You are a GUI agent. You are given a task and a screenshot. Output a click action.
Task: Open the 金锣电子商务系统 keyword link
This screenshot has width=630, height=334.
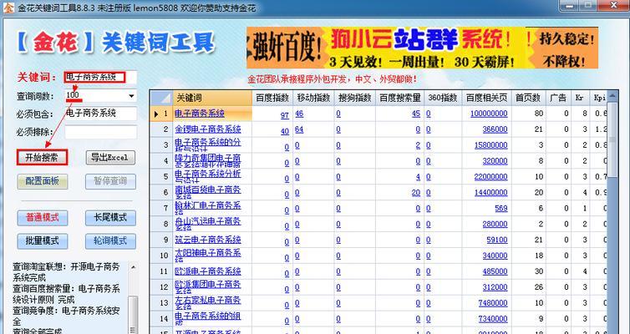pos(207,129)
